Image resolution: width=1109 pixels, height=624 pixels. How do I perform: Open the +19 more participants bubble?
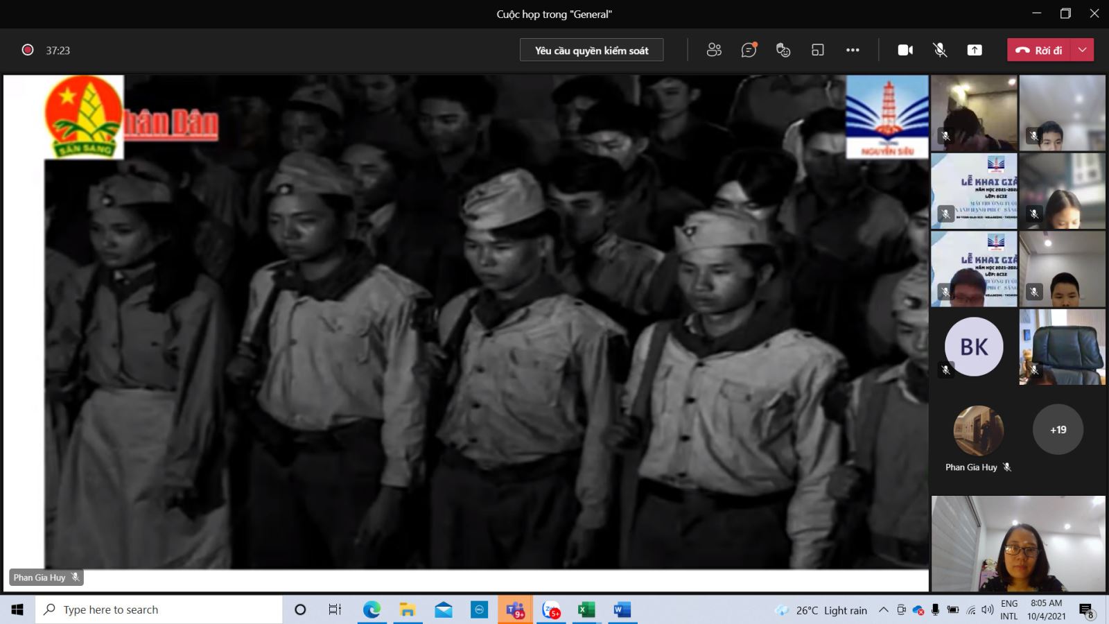coord(1058,430)
